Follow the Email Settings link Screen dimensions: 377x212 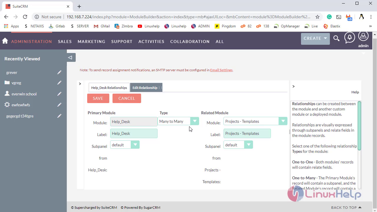(221, 70)
